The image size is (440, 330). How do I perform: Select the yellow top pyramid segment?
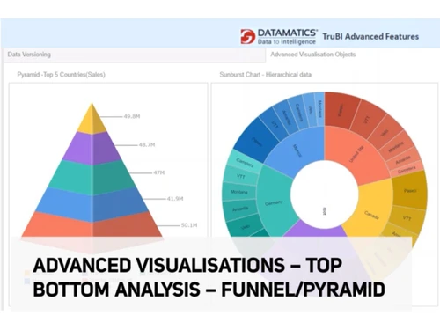click(x=92, y=121)
